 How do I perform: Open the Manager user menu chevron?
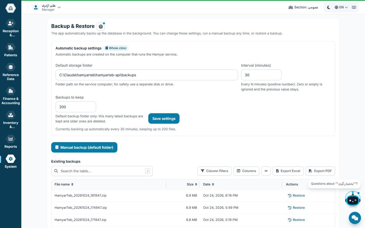(59, 7)
